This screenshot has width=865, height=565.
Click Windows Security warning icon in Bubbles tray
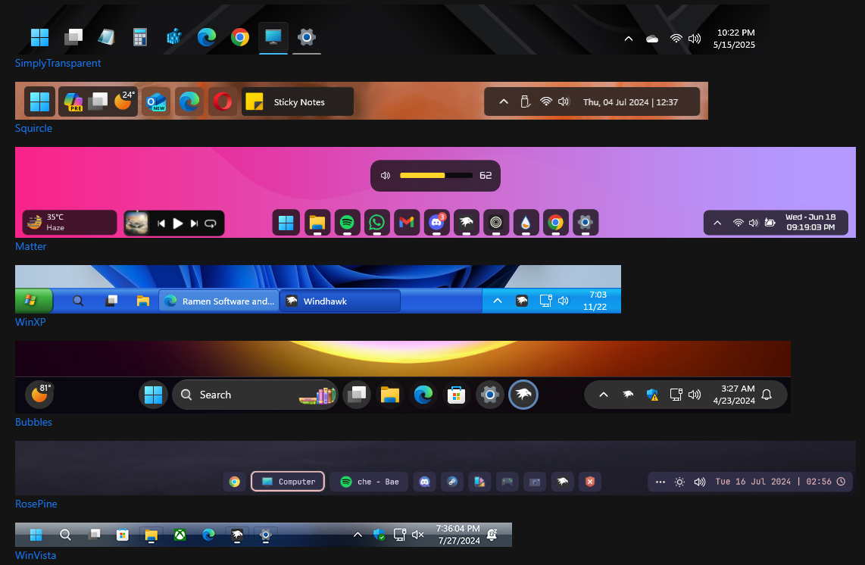click(x=652, y=395)
